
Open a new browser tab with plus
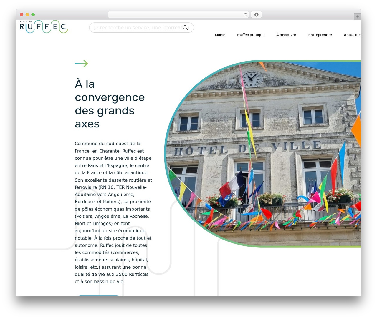point(358,17)
